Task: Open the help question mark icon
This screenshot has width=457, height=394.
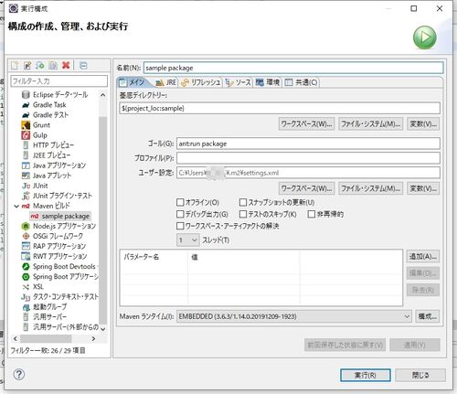Action: pyautogui.click(x=19, y=375)
